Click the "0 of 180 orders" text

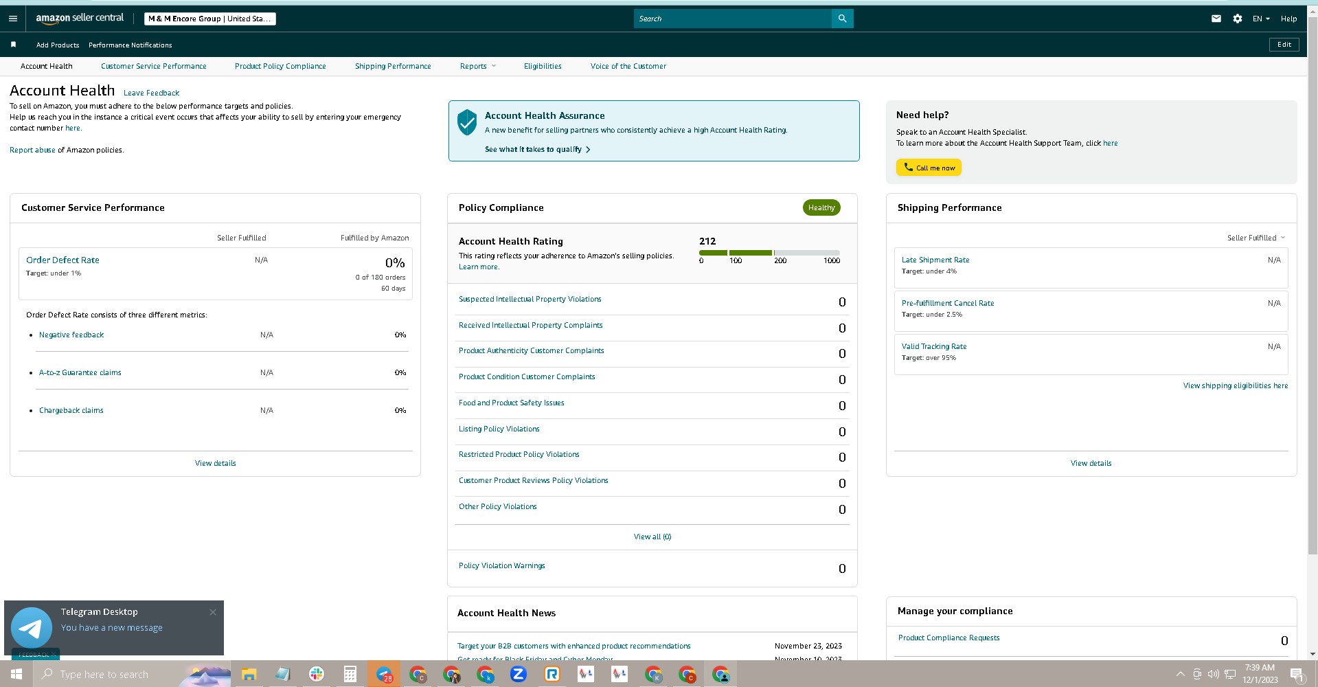coord(380,278)
